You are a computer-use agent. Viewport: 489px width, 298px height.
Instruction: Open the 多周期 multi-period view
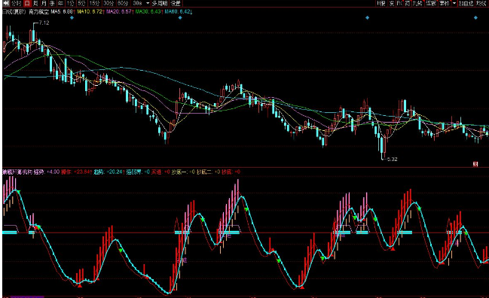click(x=160, y=3)
